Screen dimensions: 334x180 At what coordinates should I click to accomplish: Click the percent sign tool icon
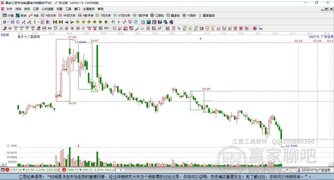(x=179, y=29)
